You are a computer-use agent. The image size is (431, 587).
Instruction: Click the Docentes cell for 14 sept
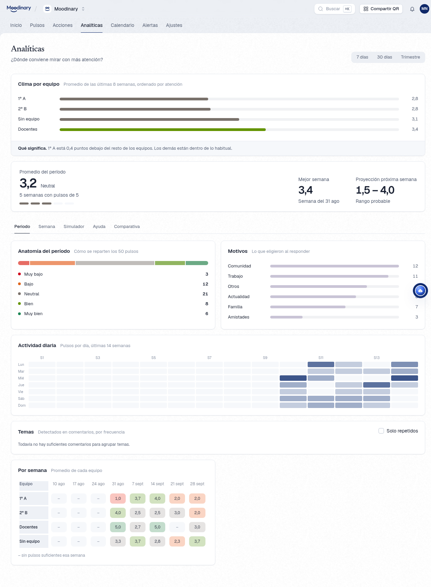(157, 527)
